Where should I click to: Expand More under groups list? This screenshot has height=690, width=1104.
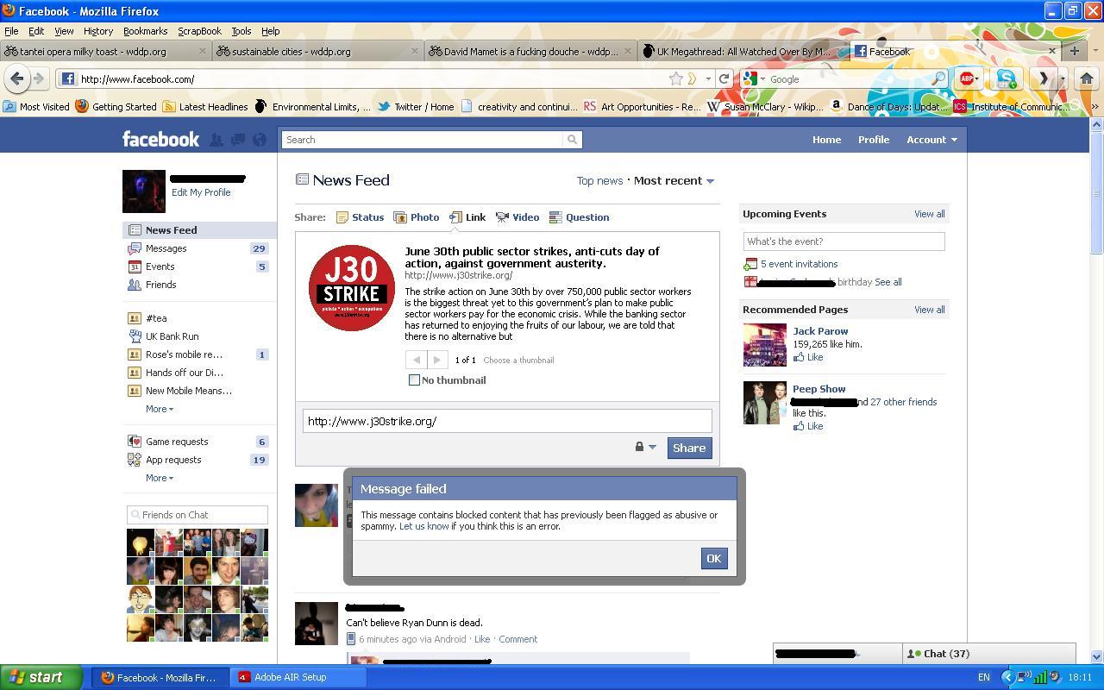[x=160, y=409]
